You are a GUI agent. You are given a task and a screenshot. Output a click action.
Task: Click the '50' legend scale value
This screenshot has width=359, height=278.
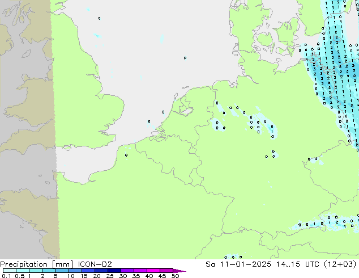[x=175, y=276]
